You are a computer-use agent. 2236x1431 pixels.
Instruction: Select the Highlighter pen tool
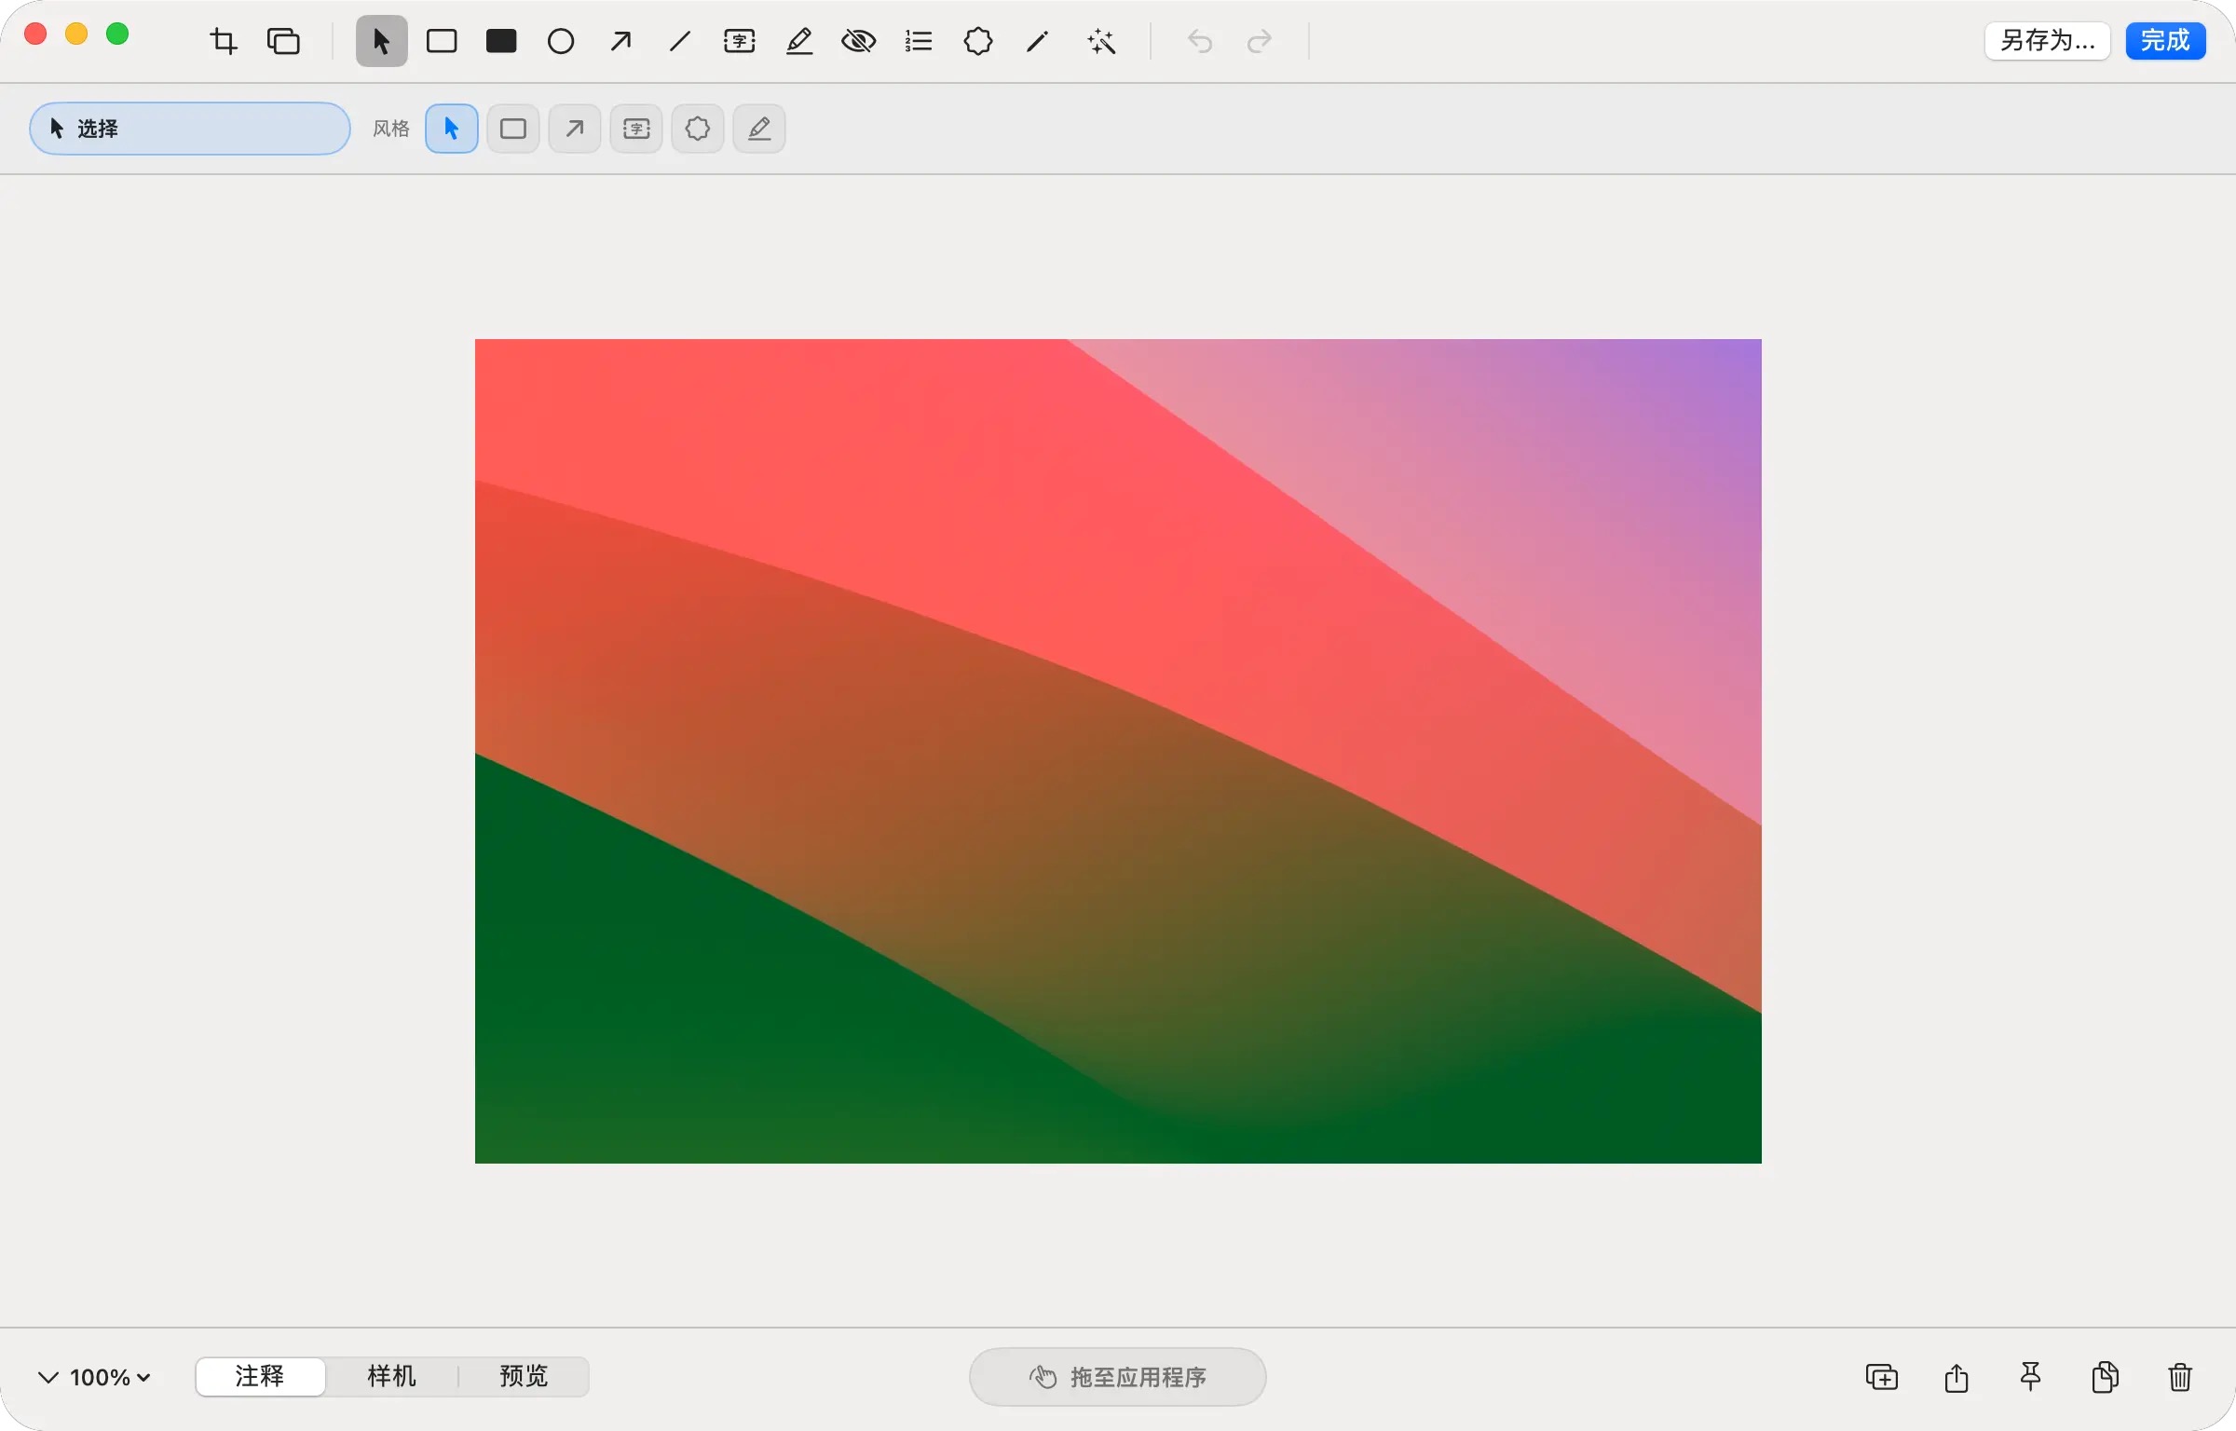coord(799,41)
